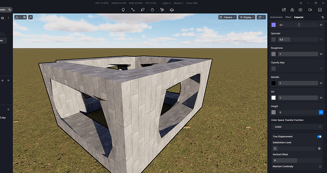Click the Lights 0 readout
327x173 pixels.
166,3
